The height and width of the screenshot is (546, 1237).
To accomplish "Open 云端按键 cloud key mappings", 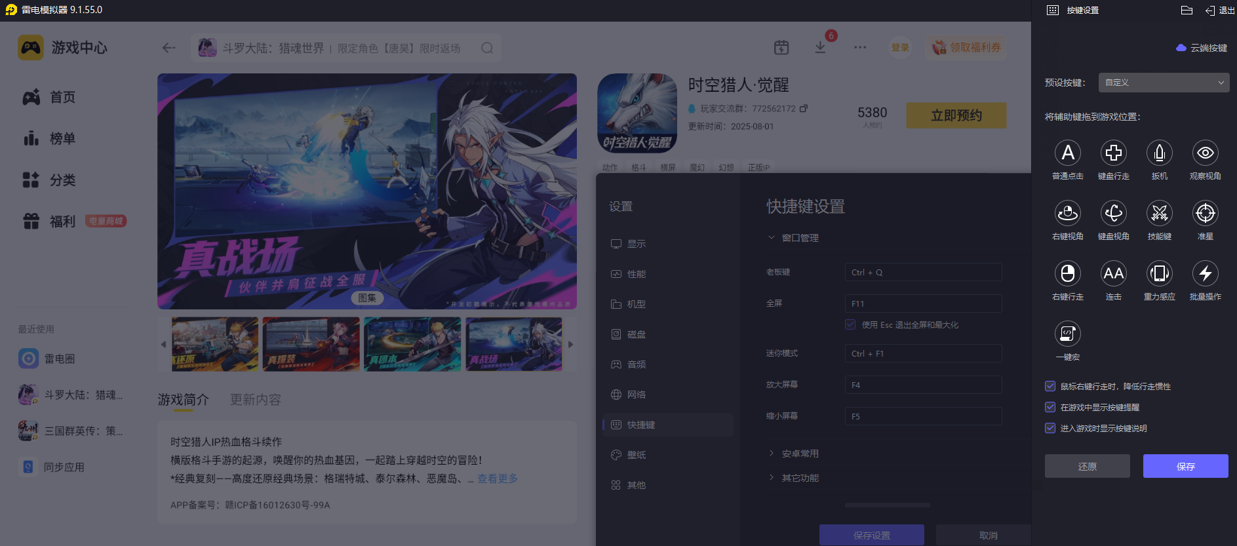I will (1202, 48).
